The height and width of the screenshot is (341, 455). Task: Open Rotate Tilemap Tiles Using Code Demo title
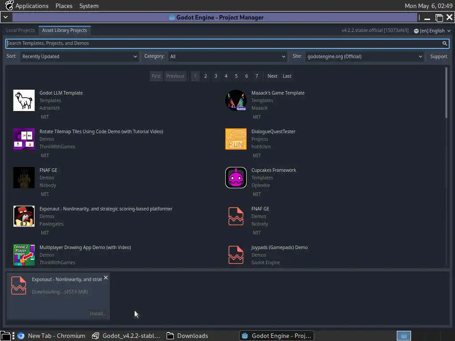101,131
